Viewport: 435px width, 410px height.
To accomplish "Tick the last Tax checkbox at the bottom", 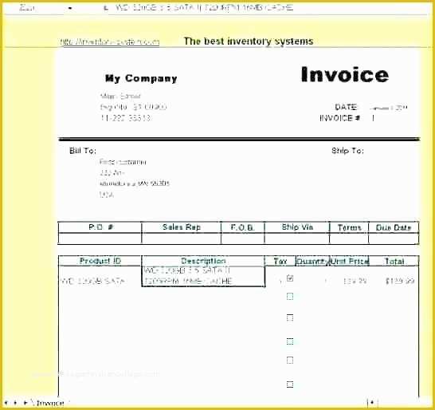I will tap(290, 384).
